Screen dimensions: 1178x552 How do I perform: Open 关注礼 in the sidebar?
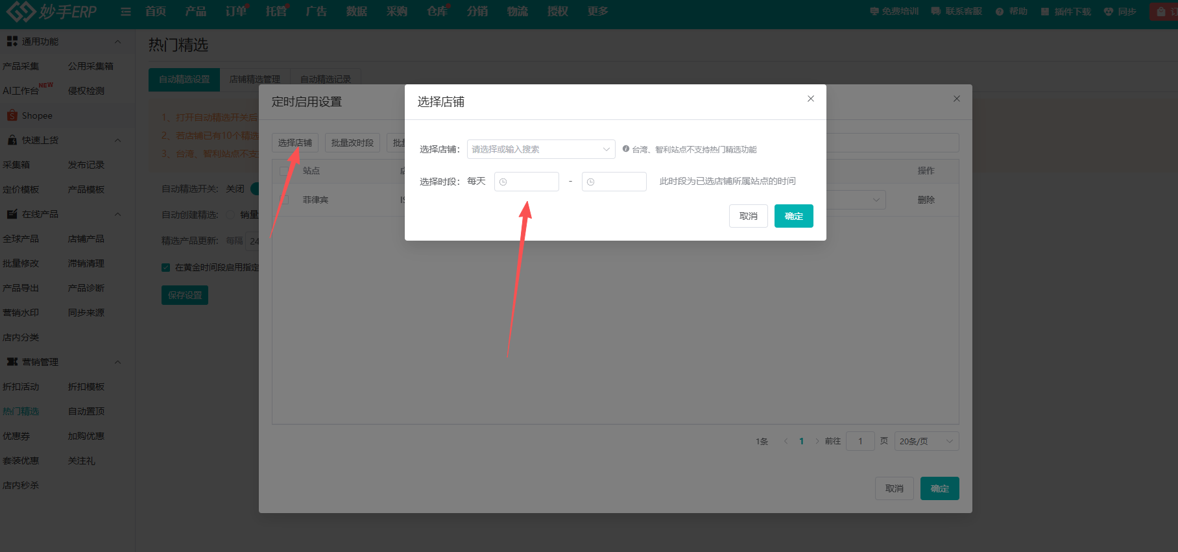pyautogui.click(x=82, y=461)
